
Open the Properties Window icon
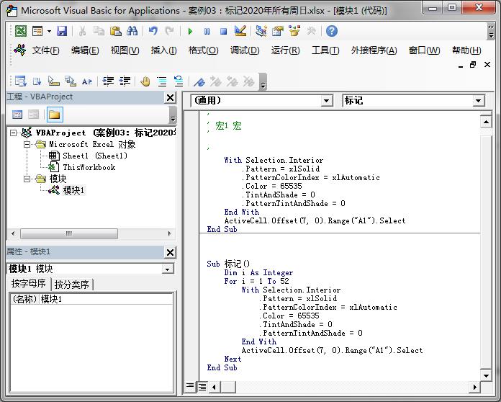click(x=278, y=31)
